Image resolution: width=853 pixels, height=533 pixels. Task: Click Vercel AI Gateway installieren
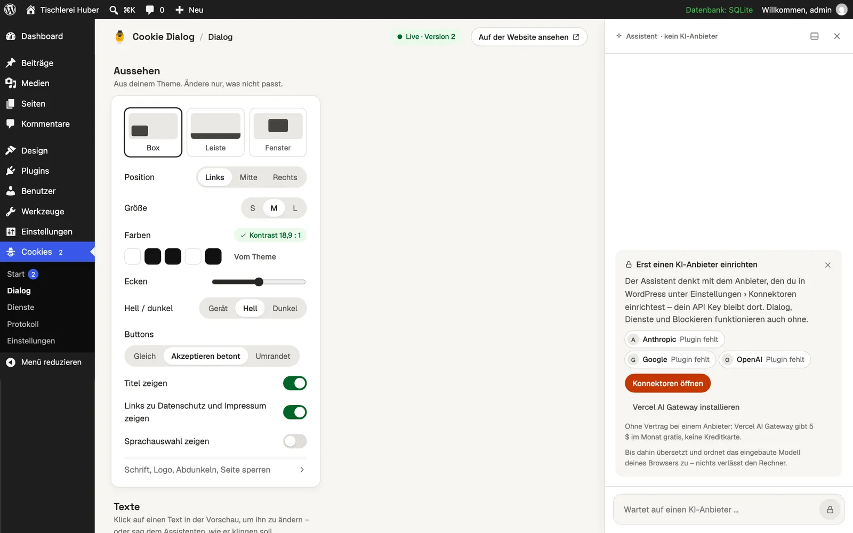(686, 407)
